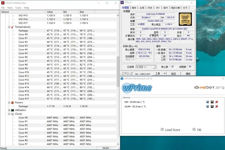
Task: Switch to the 主板 tab in CPU-Z
Action: tap(142, 8)
